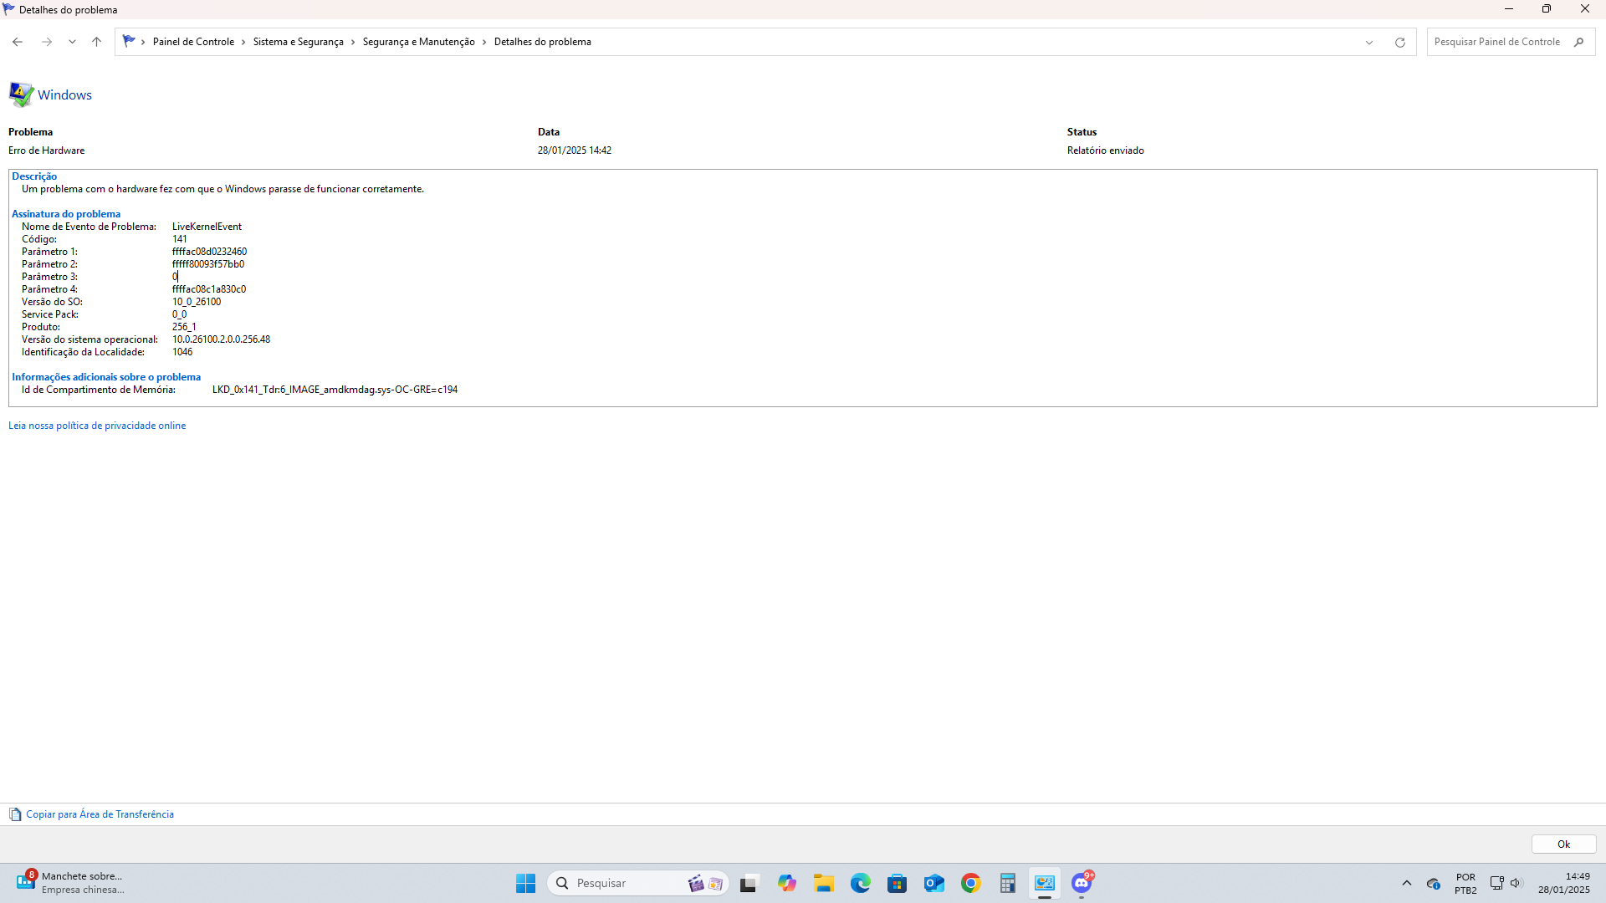Go back with the navigation back arrow
Image resolution: width=1606 pixels, height=903 pixels.
click(x=18, y=42)
